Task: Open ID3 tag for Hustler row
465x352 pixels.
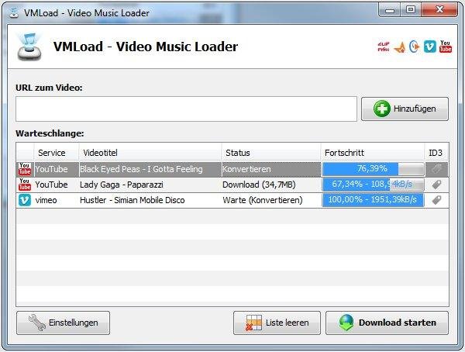Action: 436,200
